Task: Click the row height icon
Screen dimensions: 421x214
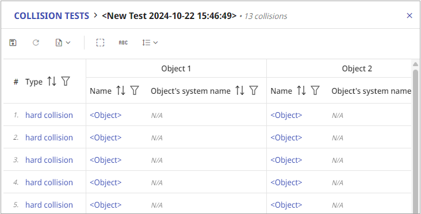Action: pyautogui.click(x=146, y=43)
